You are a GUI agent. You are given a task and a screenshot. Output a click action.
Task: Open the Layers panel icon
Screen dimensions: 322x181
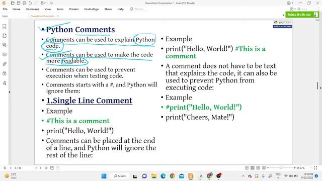tap(5, 54)
